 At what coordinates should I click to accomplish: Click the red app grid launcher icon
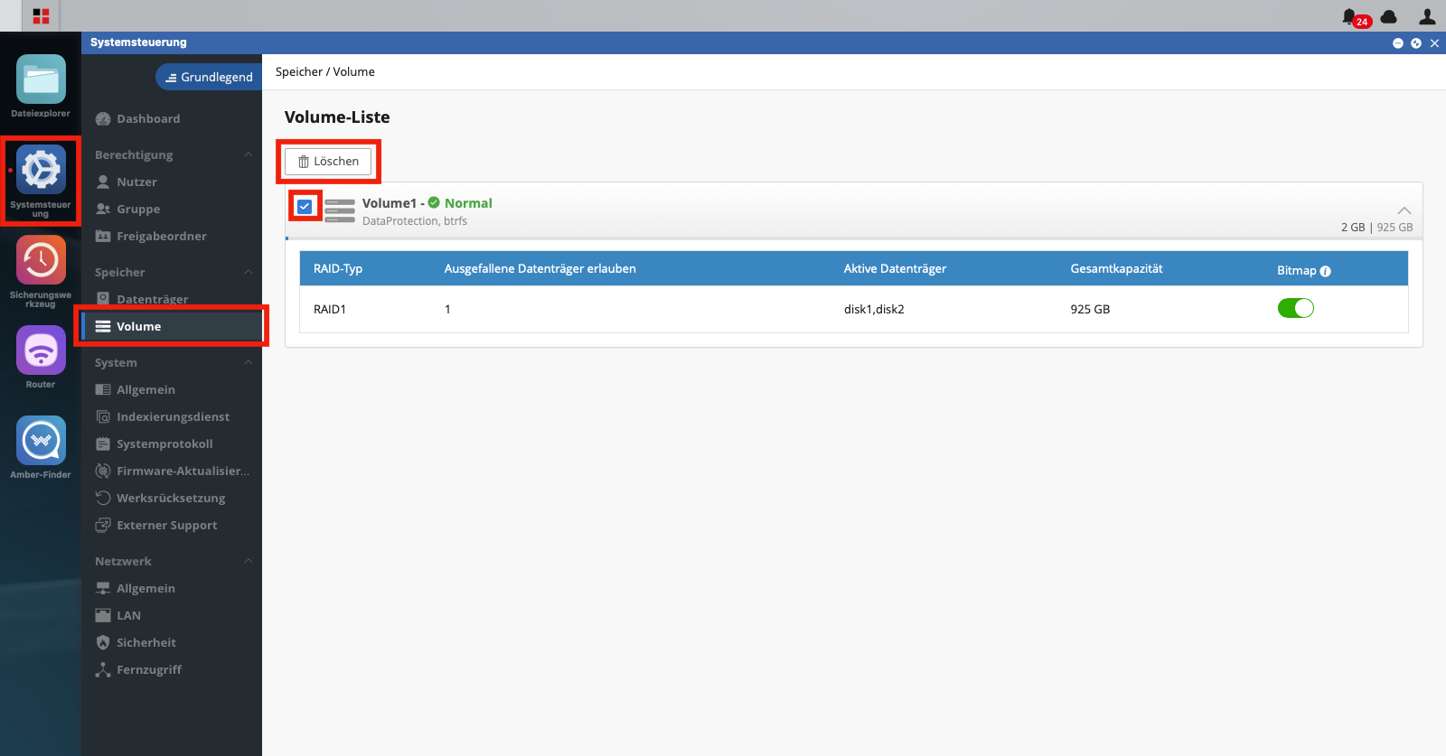pyautogui.click(x=41, y=16)
